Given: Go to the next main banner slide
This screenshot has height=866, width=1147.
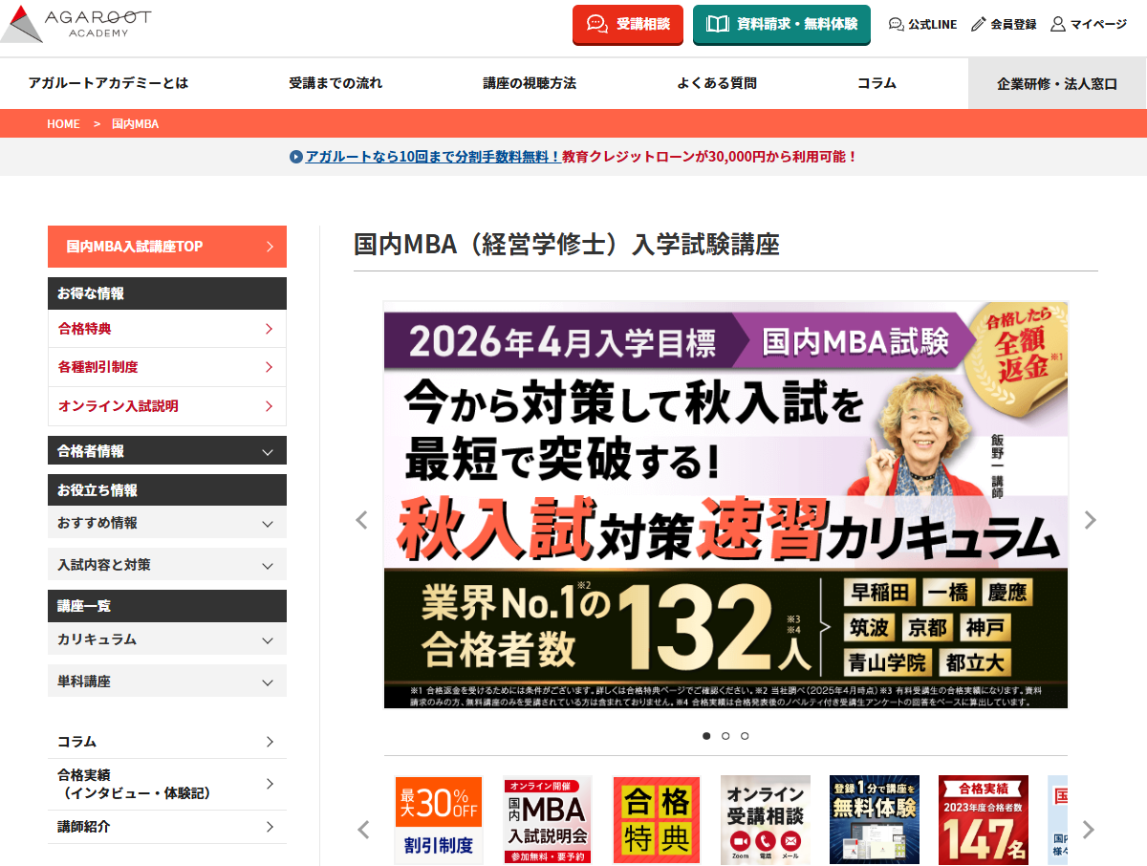Looking at the screenshot, I should pyautogui.click(x=1090, y=520).
